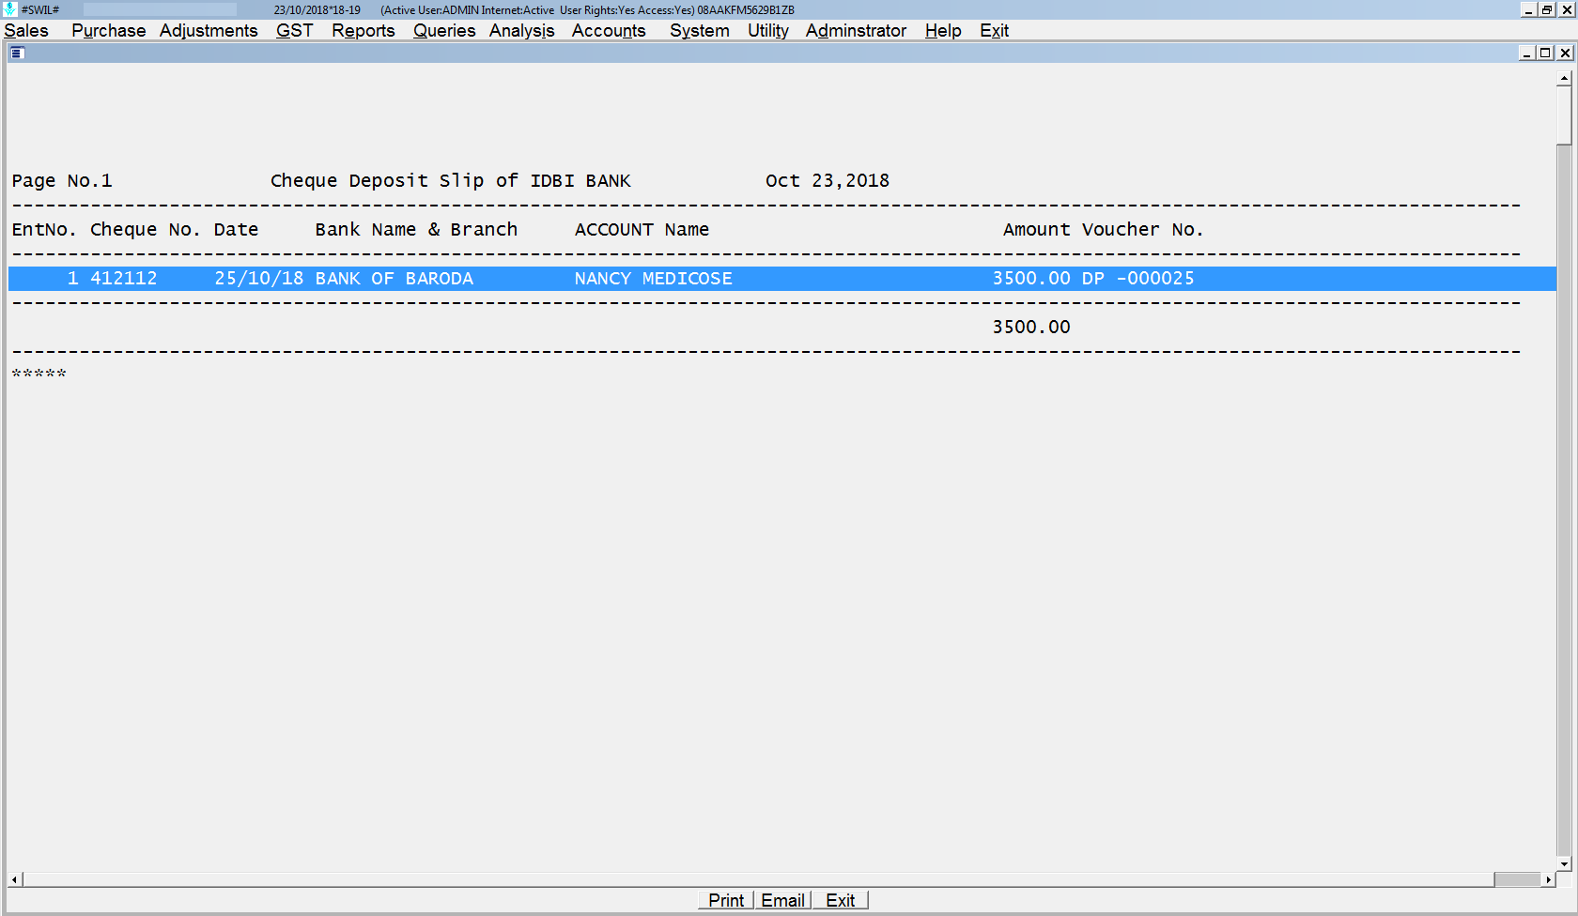Viewport: 1578px width, 916px height.
Task: Open the Queries menu
Action: (x=444, y=31)
